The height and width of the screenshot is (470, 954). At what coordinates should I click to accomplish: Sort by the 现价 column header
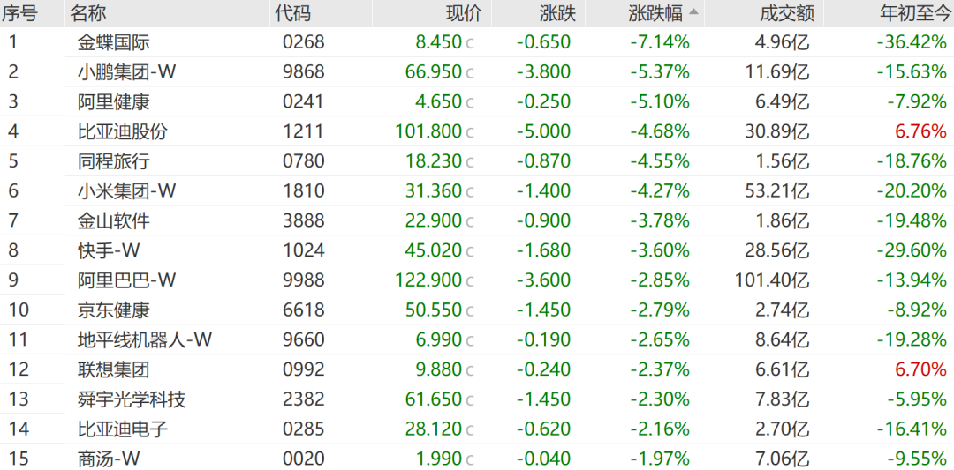click(x=464, y=13)
